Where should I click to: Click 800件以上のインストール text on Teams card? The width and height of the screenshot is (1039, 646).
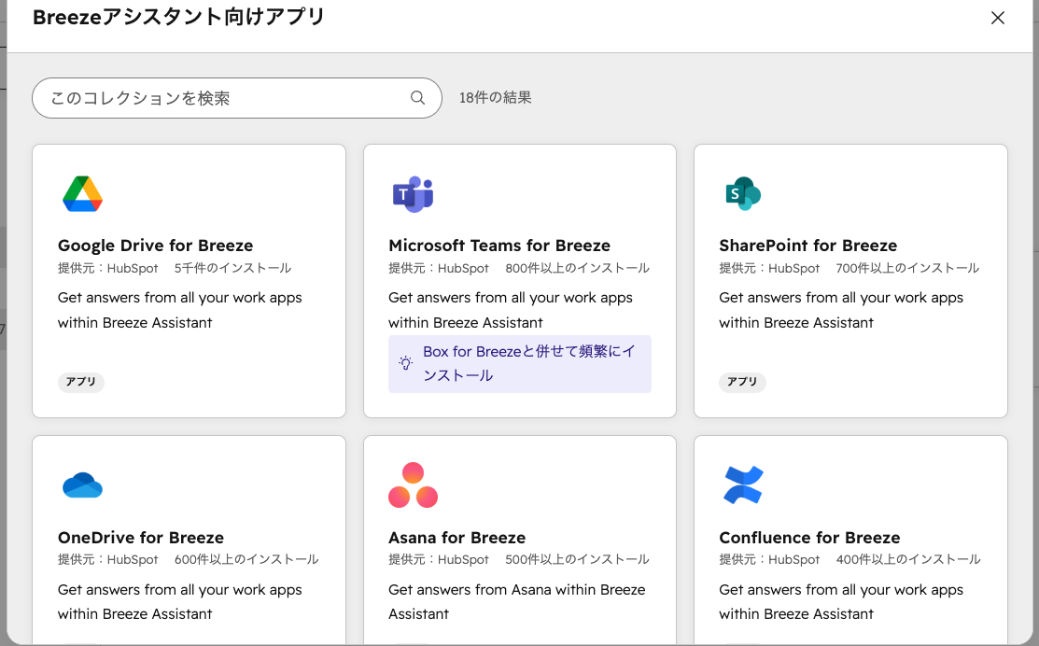click(577, 268)
